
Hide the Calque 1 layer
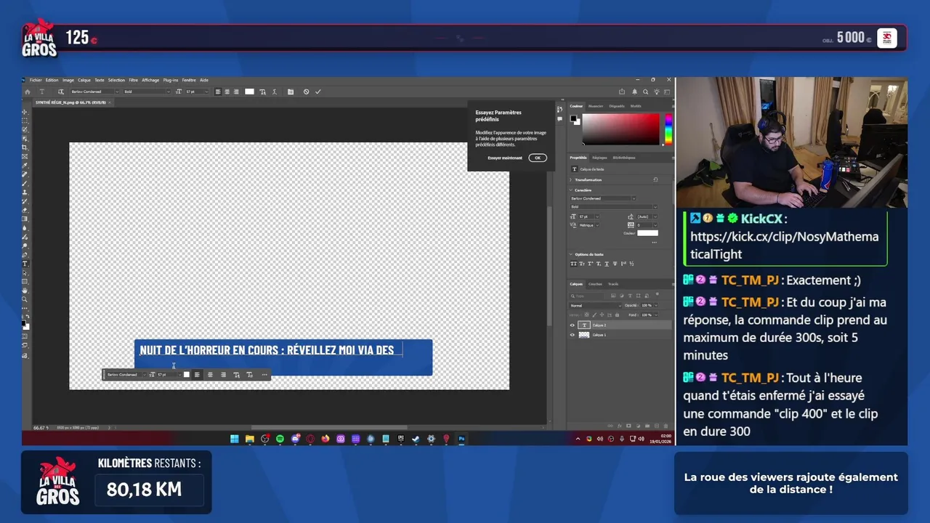click(573, 335)
